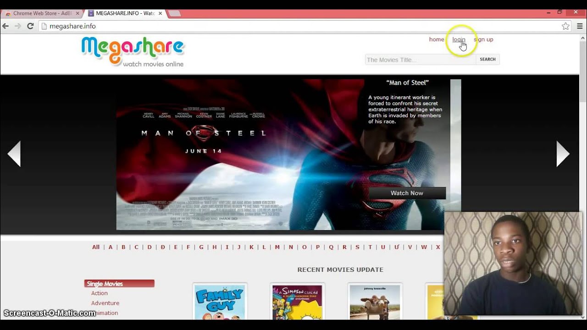Filter movies by letter K
This screenshot has width=587, height=330.
pos(251,247)
